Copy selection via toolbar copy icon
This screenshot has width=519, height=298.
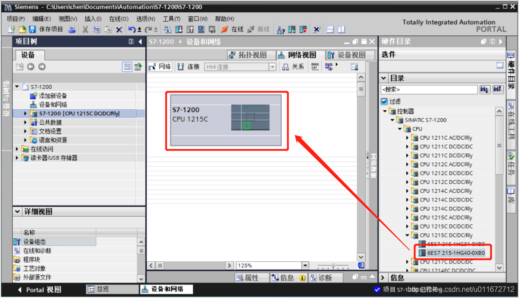coord(96,29)
